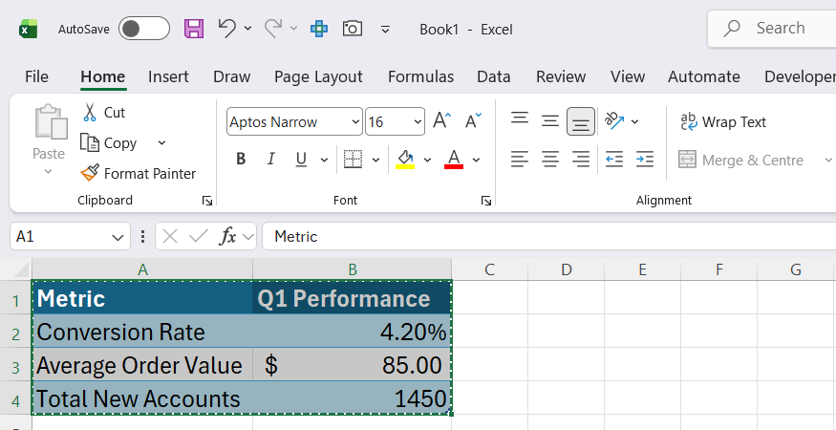
Task: Toggle the AutoSave switch
Action: pyautogui.click(x=144, y=29)
